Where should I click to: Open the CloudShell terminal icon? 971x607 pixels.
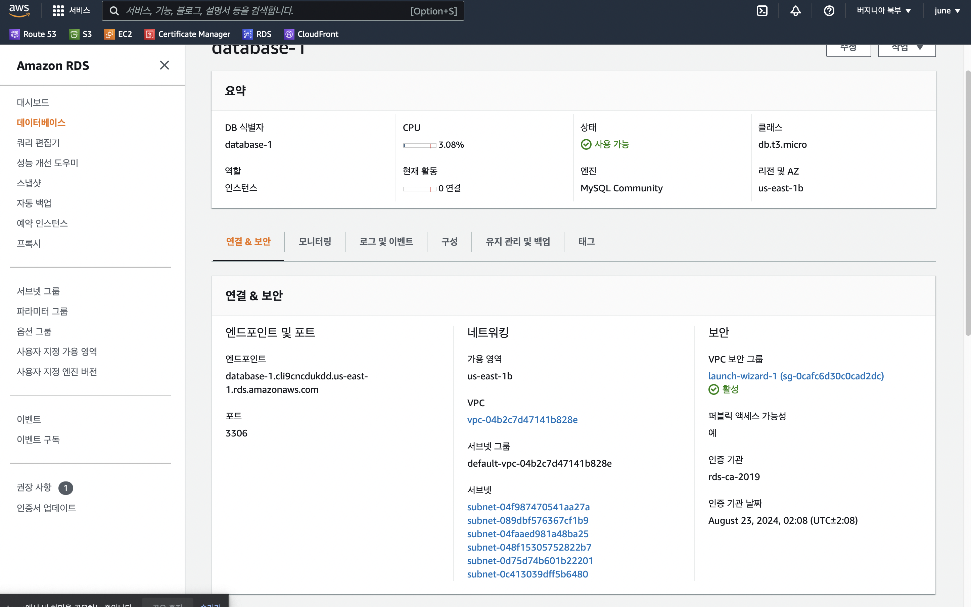pos(762,11)
